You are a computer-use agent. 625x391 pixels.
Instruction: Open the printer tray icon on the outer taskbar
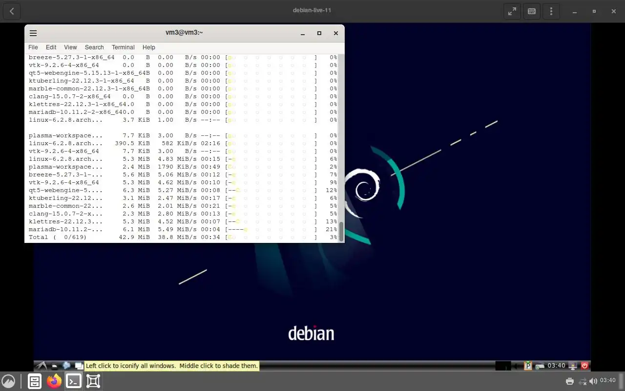570,381
